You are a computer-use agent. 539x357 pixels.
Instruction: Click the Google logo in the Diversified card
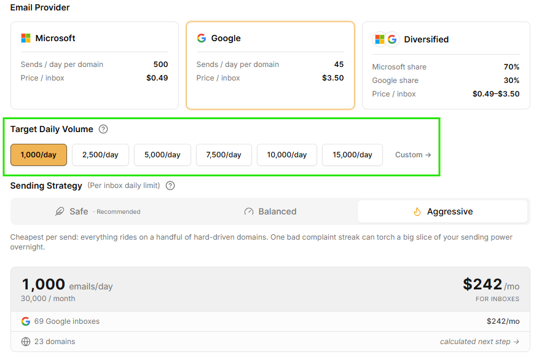[392, 39]
